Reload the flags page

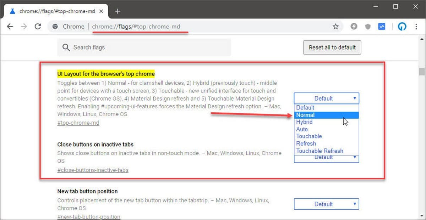click(x=38, y=27)
